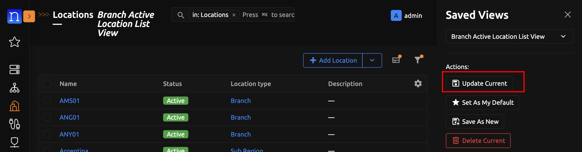Image resolution: width=582 pixels, height=152 pixels.
Task: Click the Nautobot logo icon
Action: click(14, 16)
